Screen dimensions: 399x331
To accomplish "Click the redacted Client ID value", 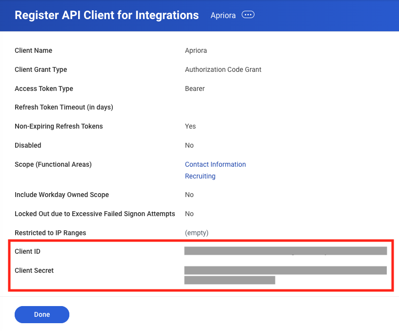I will 286,251.
